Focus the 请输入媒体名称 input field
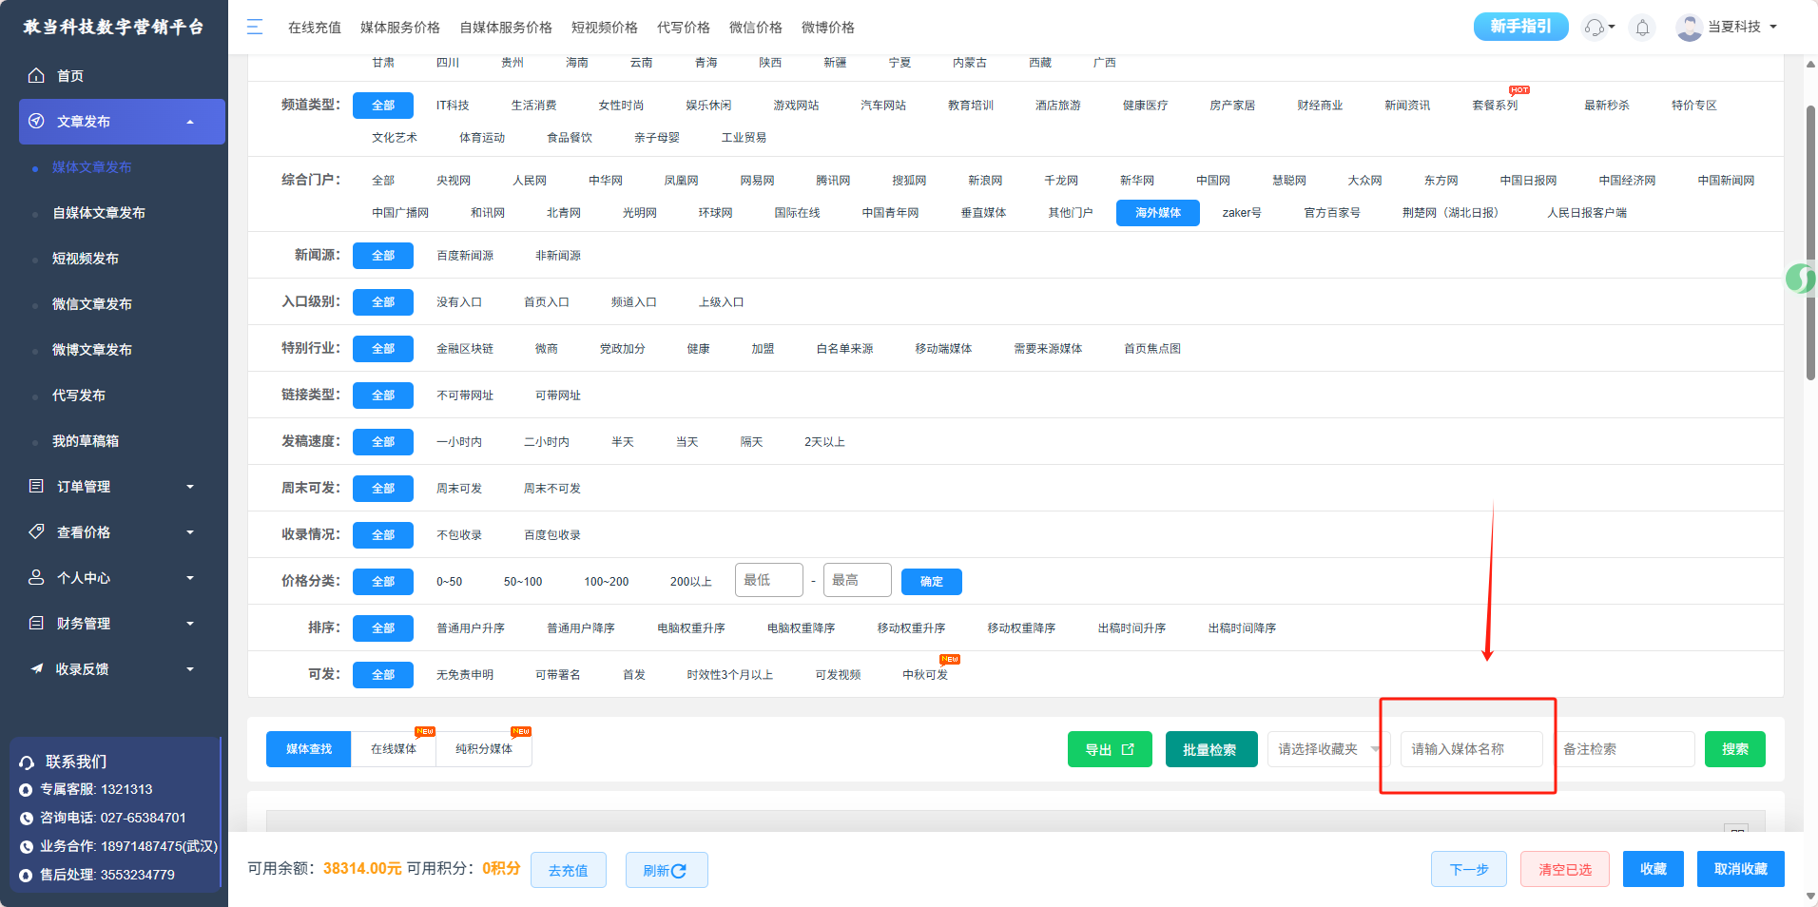Image resolution: width=1818 pixels, height=907 pixels. click(1472, 749)
